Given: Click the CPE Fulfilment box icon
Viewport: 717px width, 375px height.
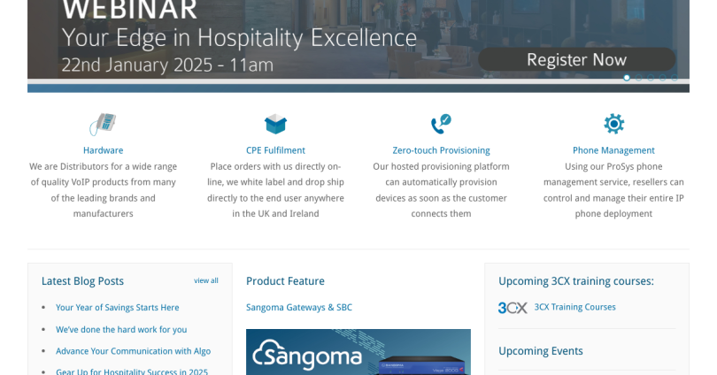Looking at the screenshot, I should click(275, 124).
